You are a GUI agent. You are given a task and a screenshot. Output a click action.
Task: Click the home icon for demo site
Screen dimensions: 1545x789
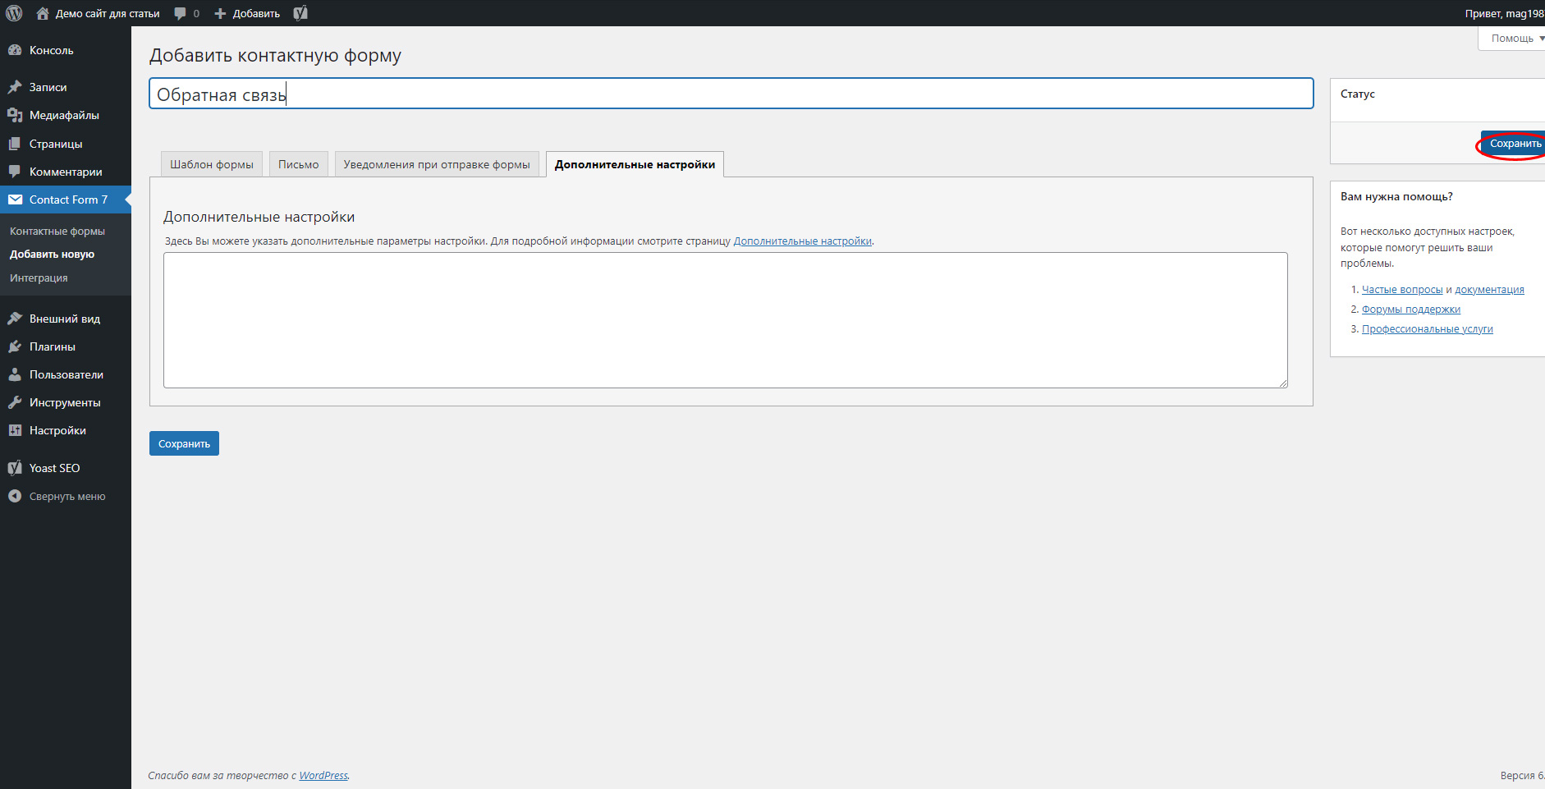point(43,13)
